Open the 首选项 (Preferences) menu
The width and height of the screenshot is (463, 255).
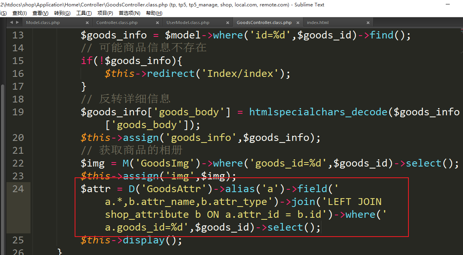pos(129,13)
